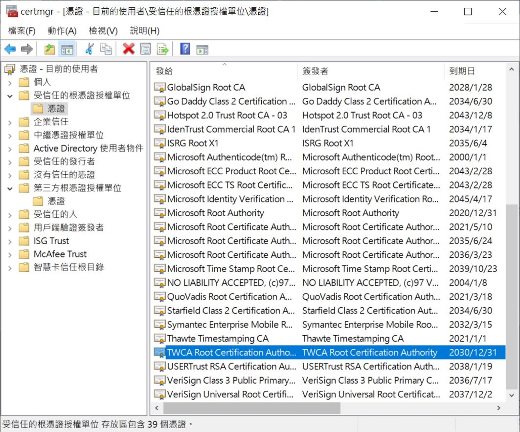Click expiry date 2045/4/17

pyautogui.click(x=471, y=199)
